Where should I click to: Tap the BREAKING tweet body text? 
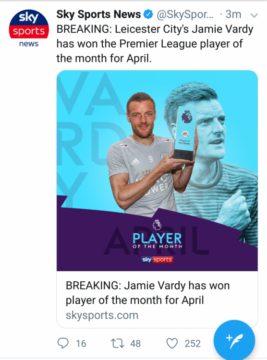(x=155, y=44)
